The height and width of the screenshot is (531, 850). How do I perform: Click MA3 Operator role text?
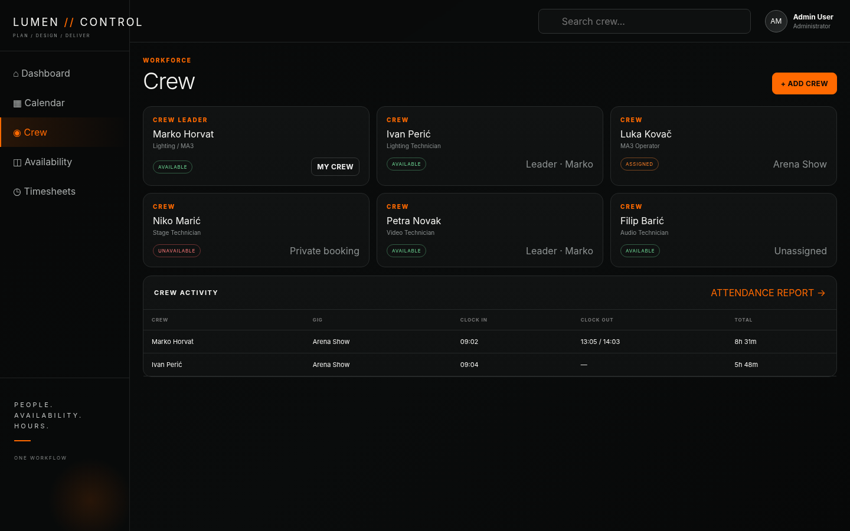(x=640, y=146)
